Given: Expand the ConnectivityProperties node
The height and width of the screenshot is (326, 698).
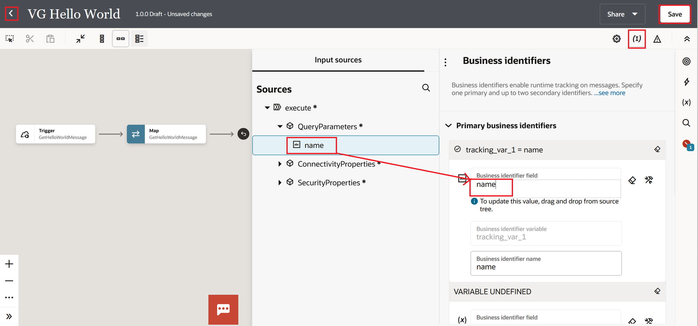Looking at the screenshot, I should click(x=280, y=164).
